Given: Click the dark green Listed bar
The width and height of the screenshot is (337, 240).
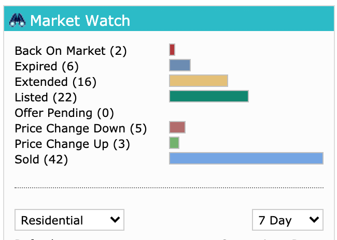Looking at the screenshot, I should tap(209, 96).
